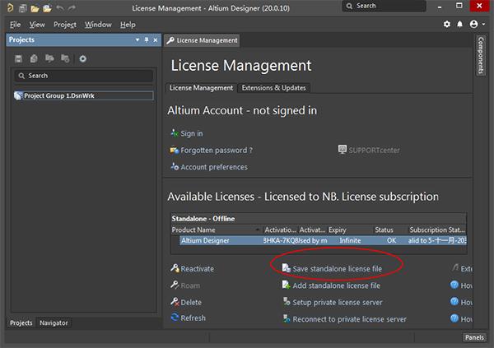Click the Standalone - Offline group header
This screenshot has width=494, height=348.
319,219
